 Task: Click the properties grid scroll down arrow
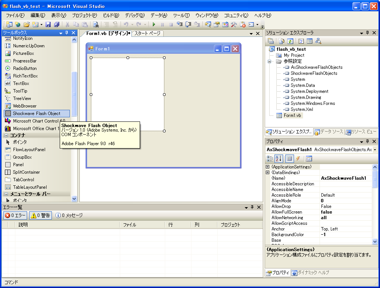(x=375, y=241)
